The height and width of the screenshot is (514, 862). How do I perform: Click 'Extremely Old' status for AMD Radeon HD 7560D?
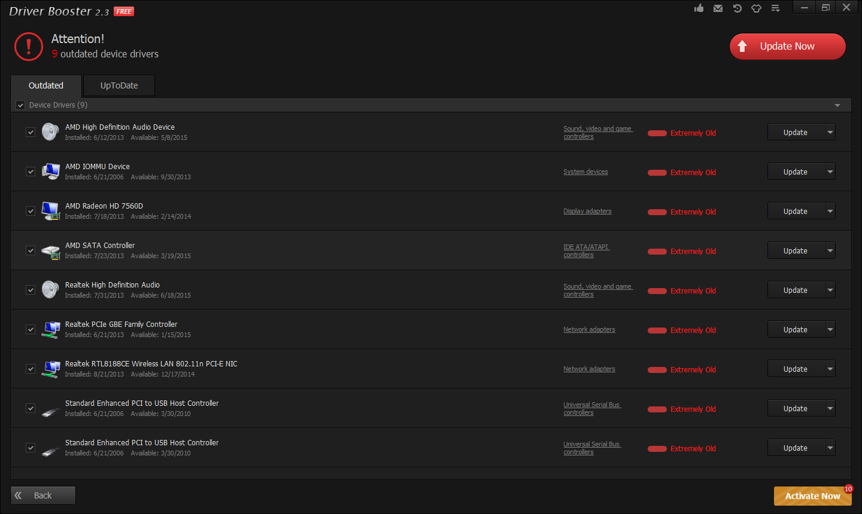[693, 212]
